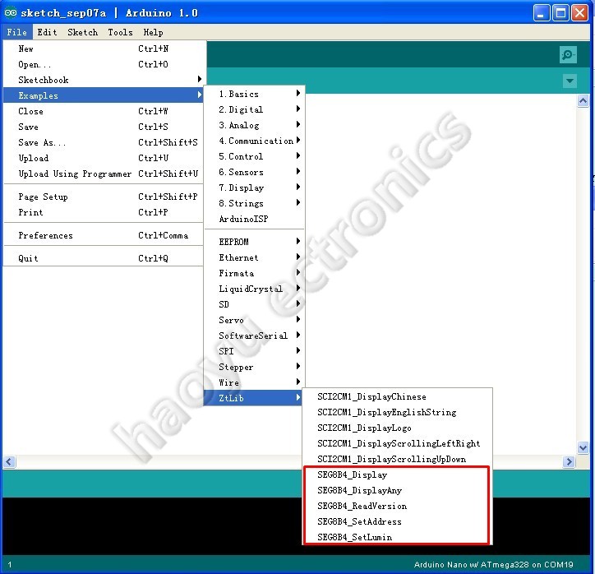Expand the SoftwareSerial library examples
This screenshot has height=574, width=595.
[x=254, y=336]
